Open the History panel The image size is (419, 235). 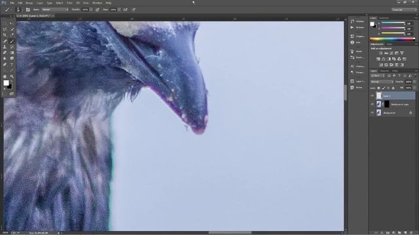pyautogui.click(x=358, y=21)
